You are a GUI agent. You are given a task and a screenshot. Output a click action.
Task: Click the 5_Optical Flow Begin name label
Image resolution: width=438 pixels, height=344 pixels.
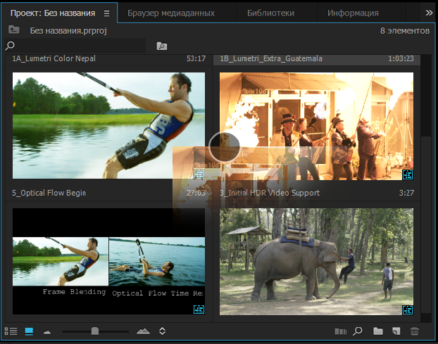[x=49, y=193]
